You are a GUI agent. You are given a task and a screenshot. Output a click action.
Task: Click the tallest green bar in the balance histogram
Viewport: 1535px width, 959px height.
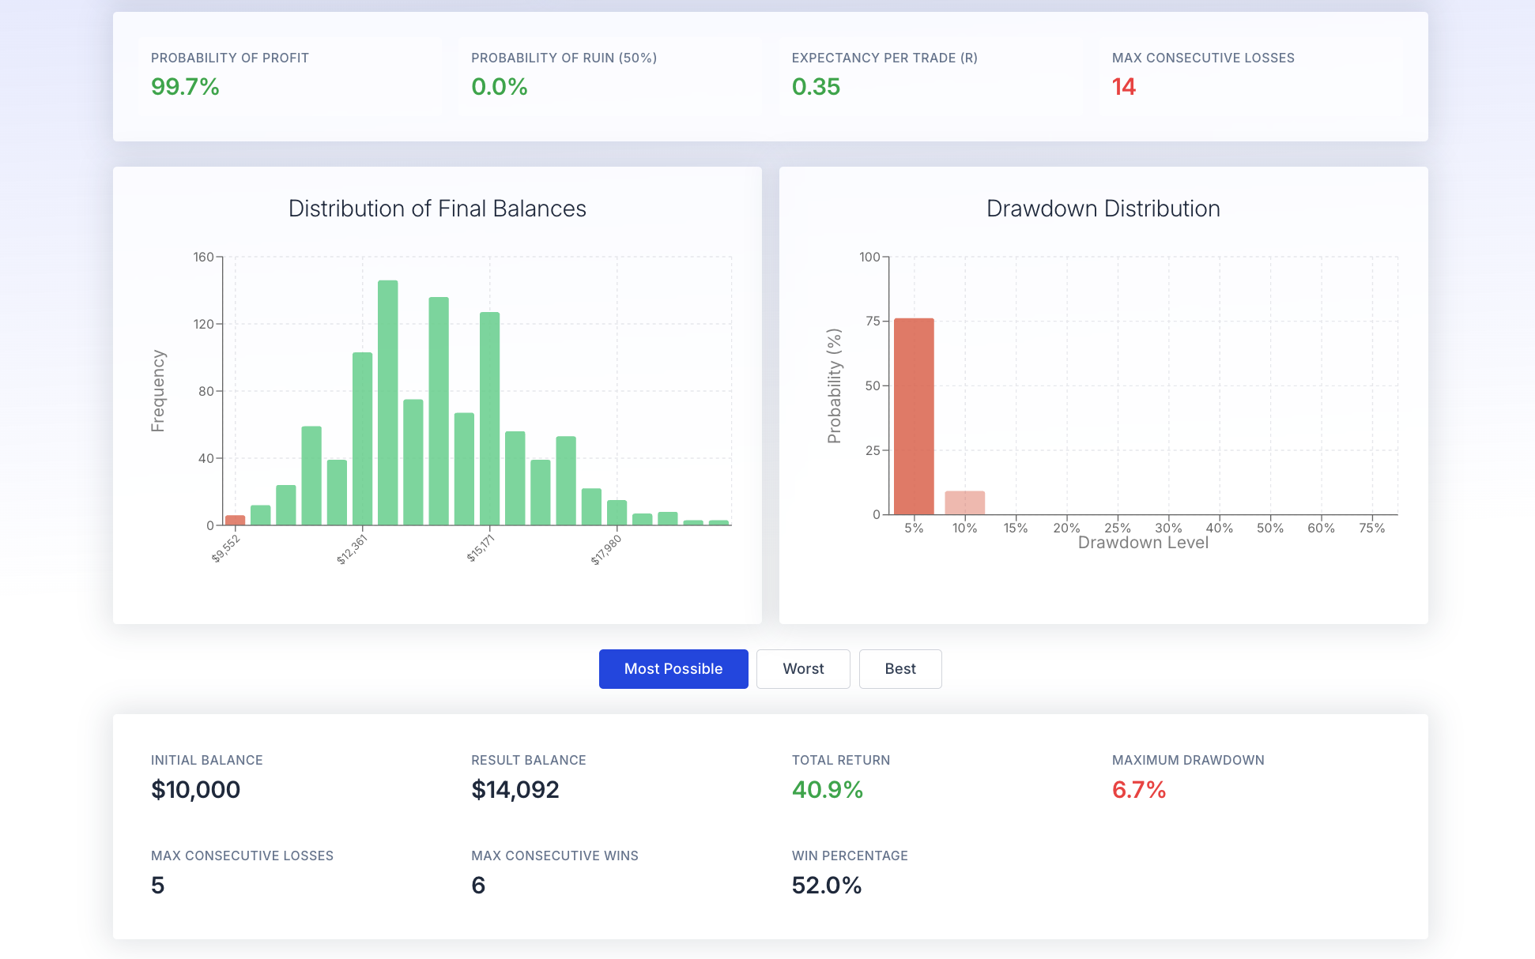click(x=387, y=403)
